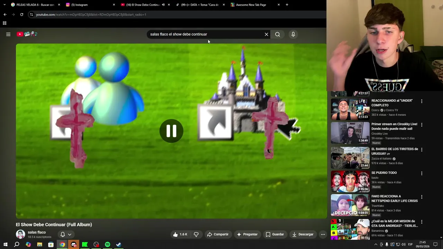Viewport: 443px width, 249px height.
Task: Open the Windows Start menu
Action: [5, 245]
